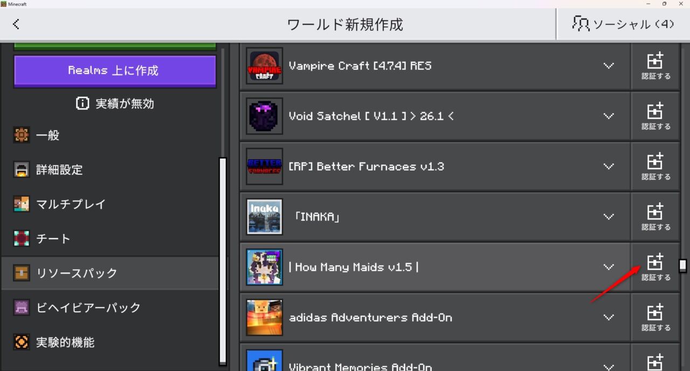Expand the Vampire Craft pack details
Image resolution: width=690 pixels, height=371 pixels.
click(609, 66)
